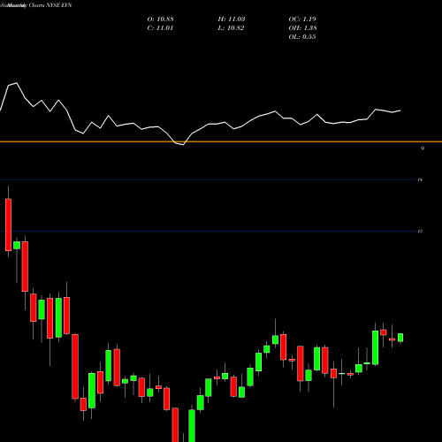Click the last green candlestick on the right

tap(400, 338)
